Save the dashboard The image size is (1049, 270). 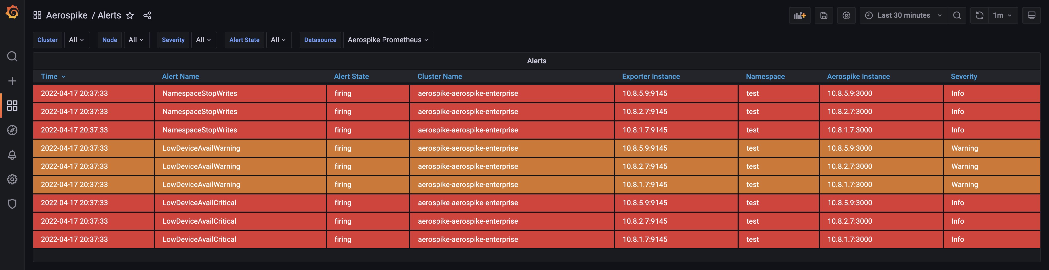(823, 15)
